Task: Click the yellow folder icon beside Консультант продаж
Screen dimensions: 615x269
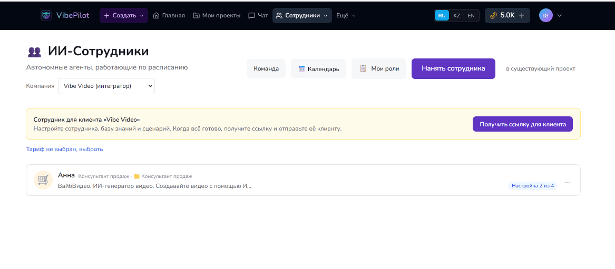Action: 137,176
